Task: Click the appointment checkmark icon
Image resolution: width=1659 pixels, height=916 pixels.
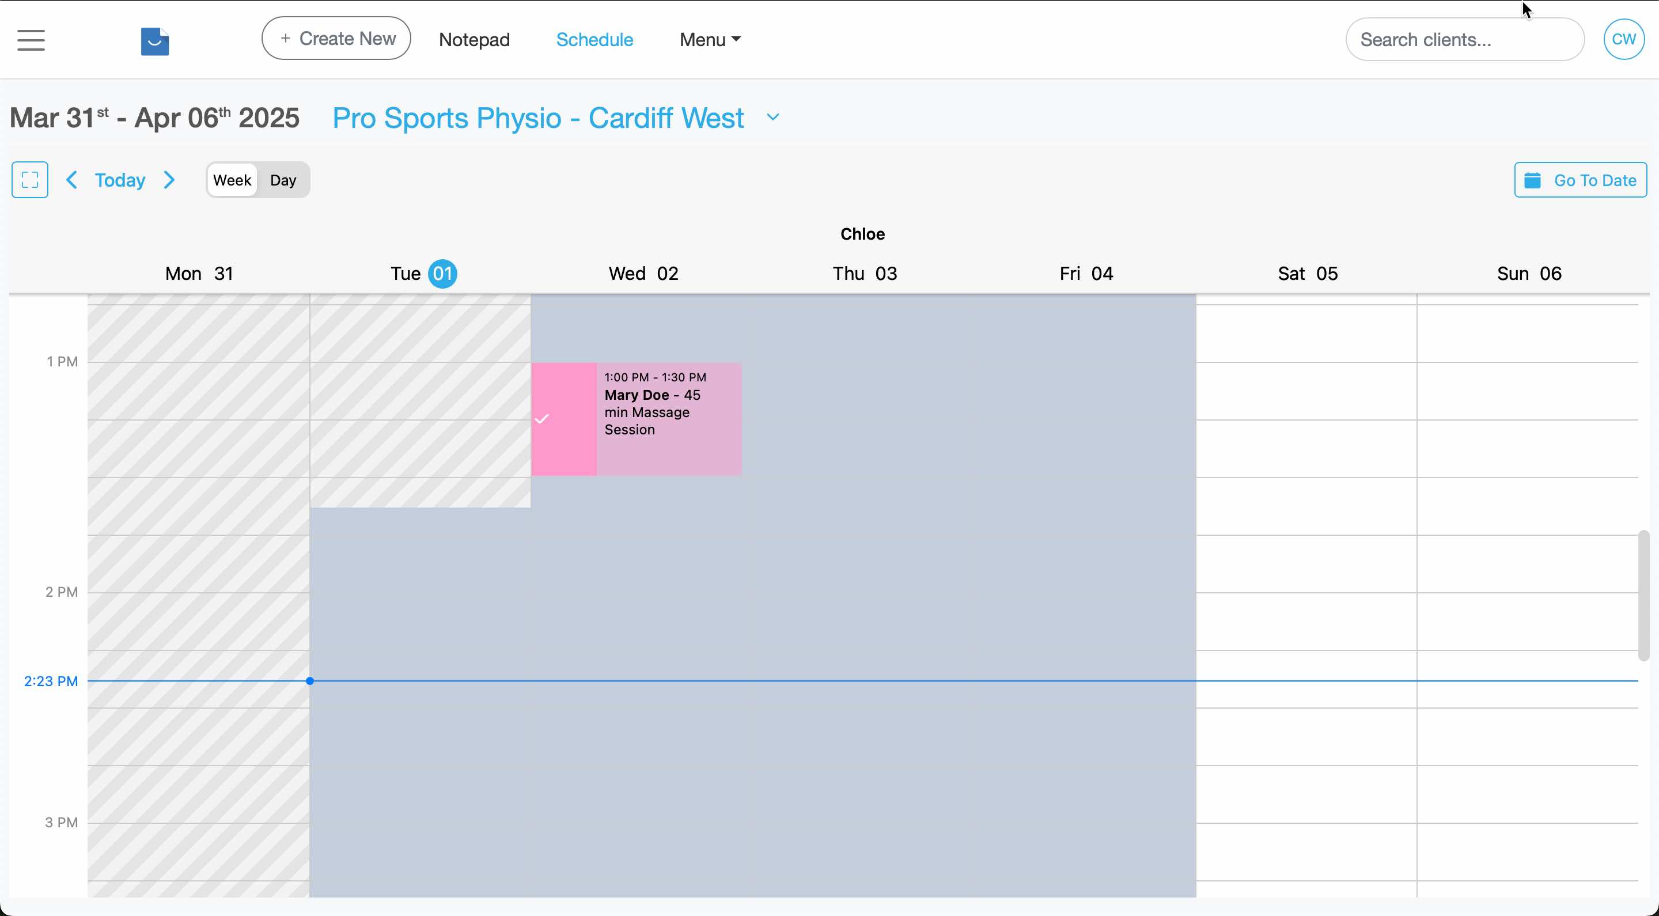Action: tap(541, 419)
